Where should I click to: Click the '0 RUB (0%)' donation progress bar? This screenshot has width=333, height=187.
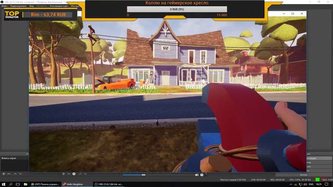[177, 9]
